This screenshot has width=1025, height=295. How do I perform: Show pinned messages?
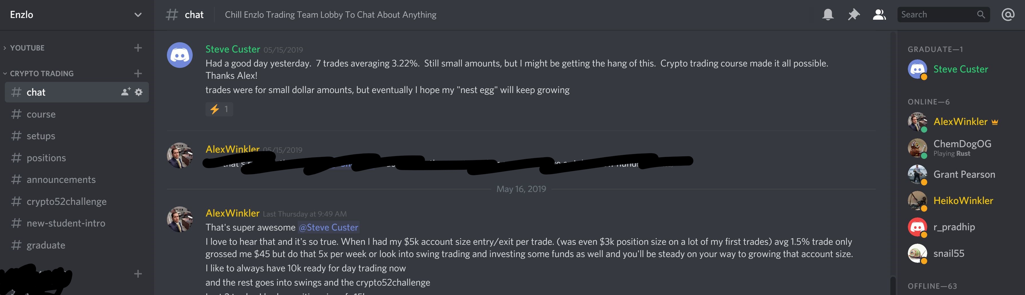coord(853,15)
